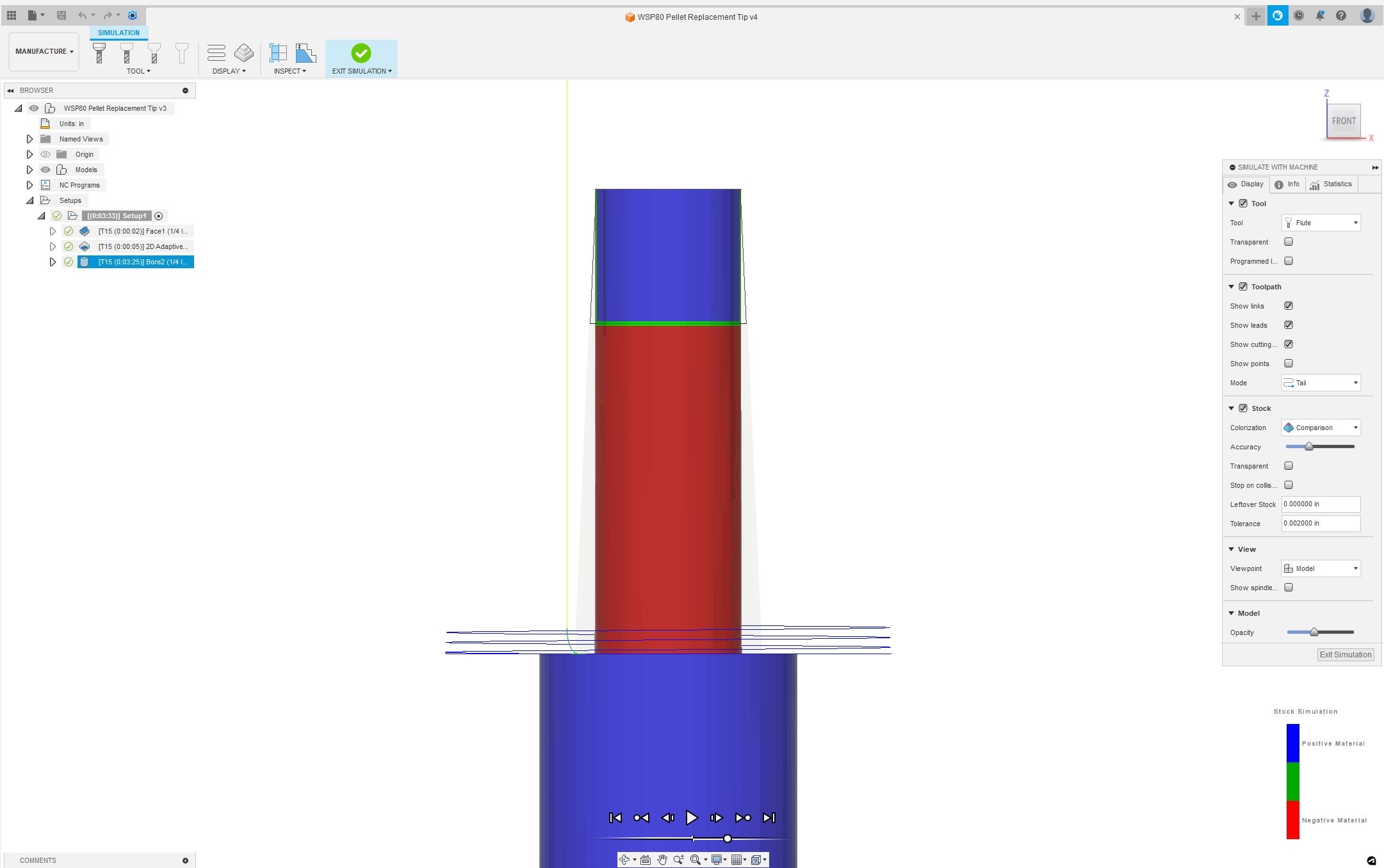Toggle the Toolpath section checkbox
The width and height of the screenshot is (1384, 868).
pos(1243,287)
